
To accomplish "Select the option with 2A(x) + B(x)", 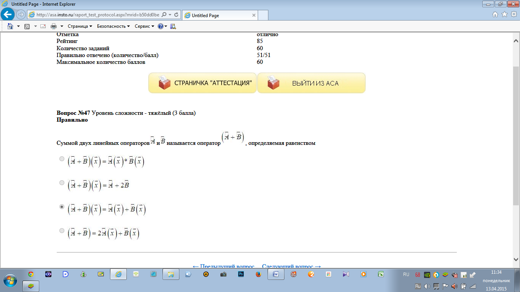I will pyautogui.click(x=62, y=230).
